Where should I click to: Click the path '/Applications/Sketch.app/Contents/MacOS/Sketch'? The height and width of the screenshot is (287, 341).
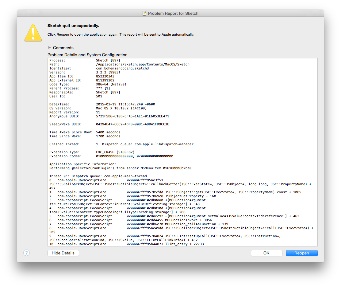coord(143,64)
